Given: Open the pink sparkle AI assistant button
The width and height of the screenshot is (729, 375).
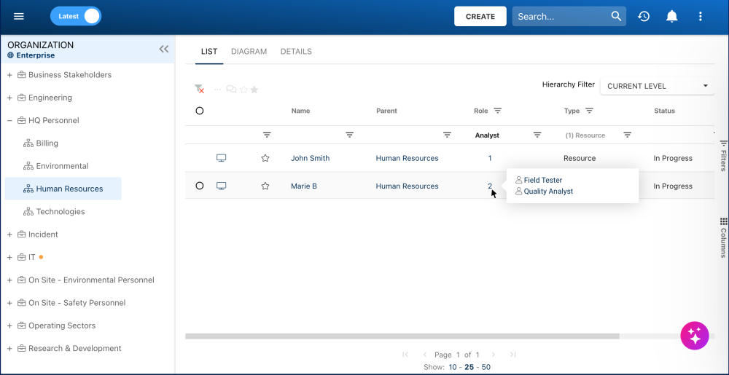Looking at the screenshot, I should pos(695,335).
